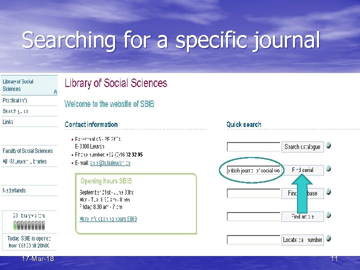Click the phone number line
This screenshot has height=270, width=360.
coord(109,154)
